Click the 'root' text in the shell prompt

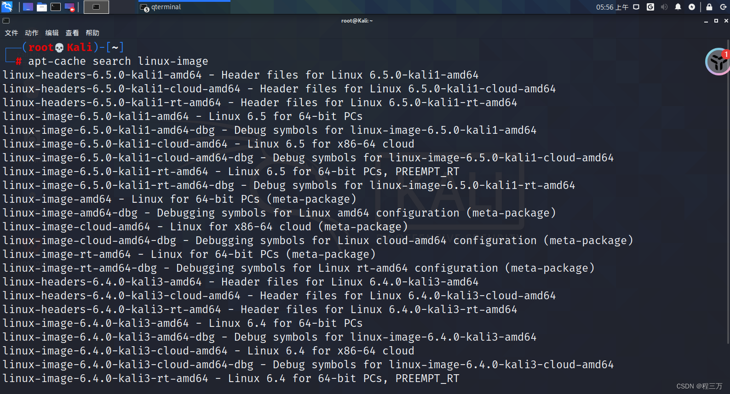[41, 47]
